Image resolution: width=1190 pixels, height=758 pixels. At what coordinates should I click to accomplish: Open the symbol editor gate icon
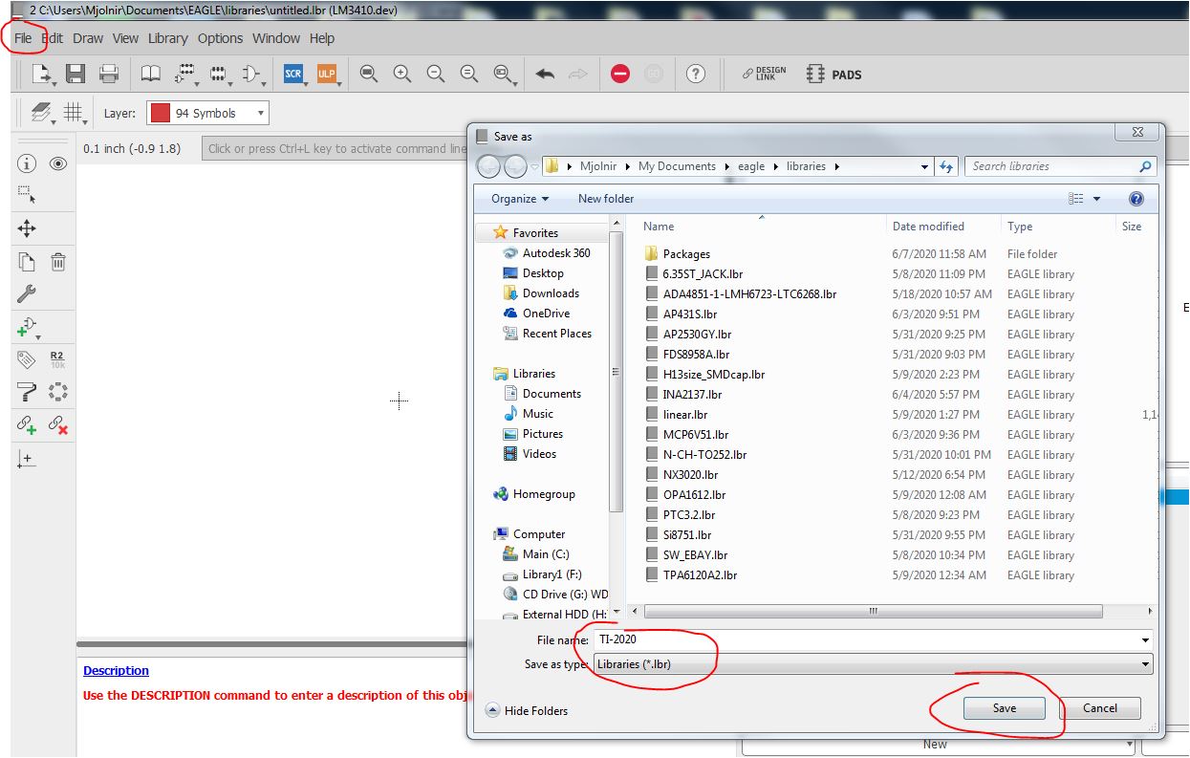[x=251, y=74]
